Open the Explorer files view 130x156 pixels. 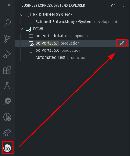tap(7, 7)
